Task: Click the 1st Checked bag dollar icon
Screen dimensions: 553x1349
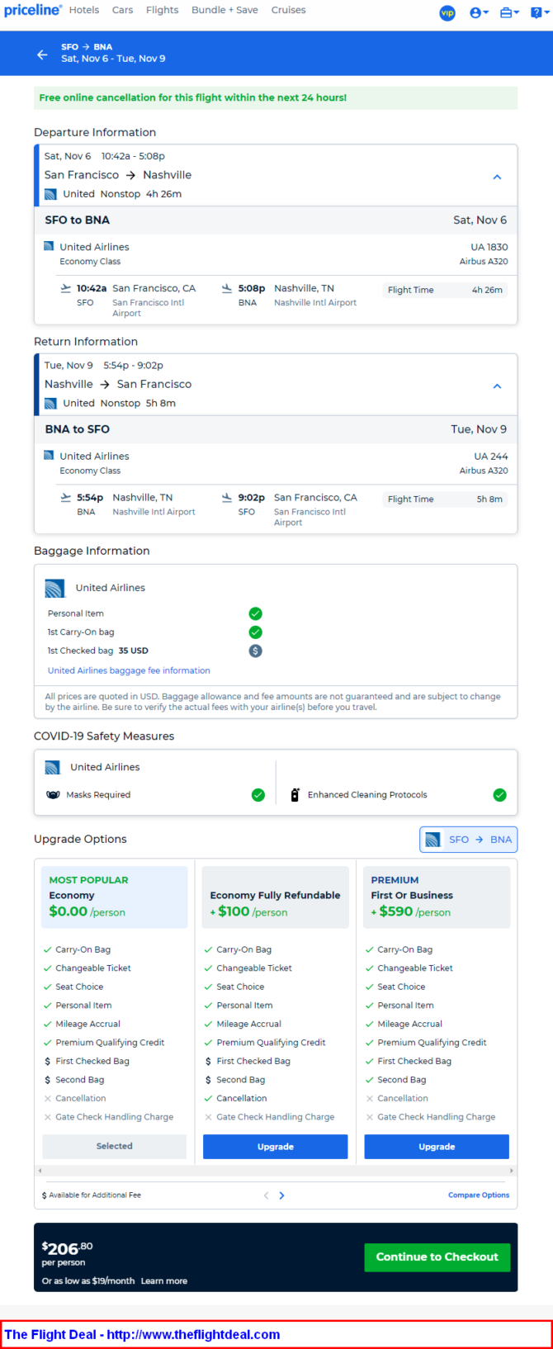Action: [x=256, y=651]
